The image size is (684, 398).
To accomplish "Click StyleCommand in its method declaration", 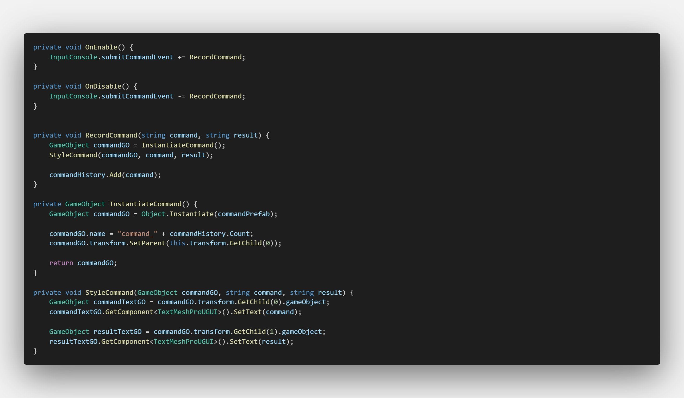I will click(x=109, y=293).
